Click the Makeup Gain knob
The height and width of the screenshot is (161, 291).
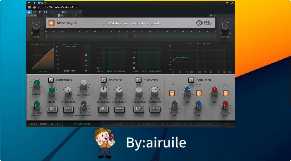point(84,105)
